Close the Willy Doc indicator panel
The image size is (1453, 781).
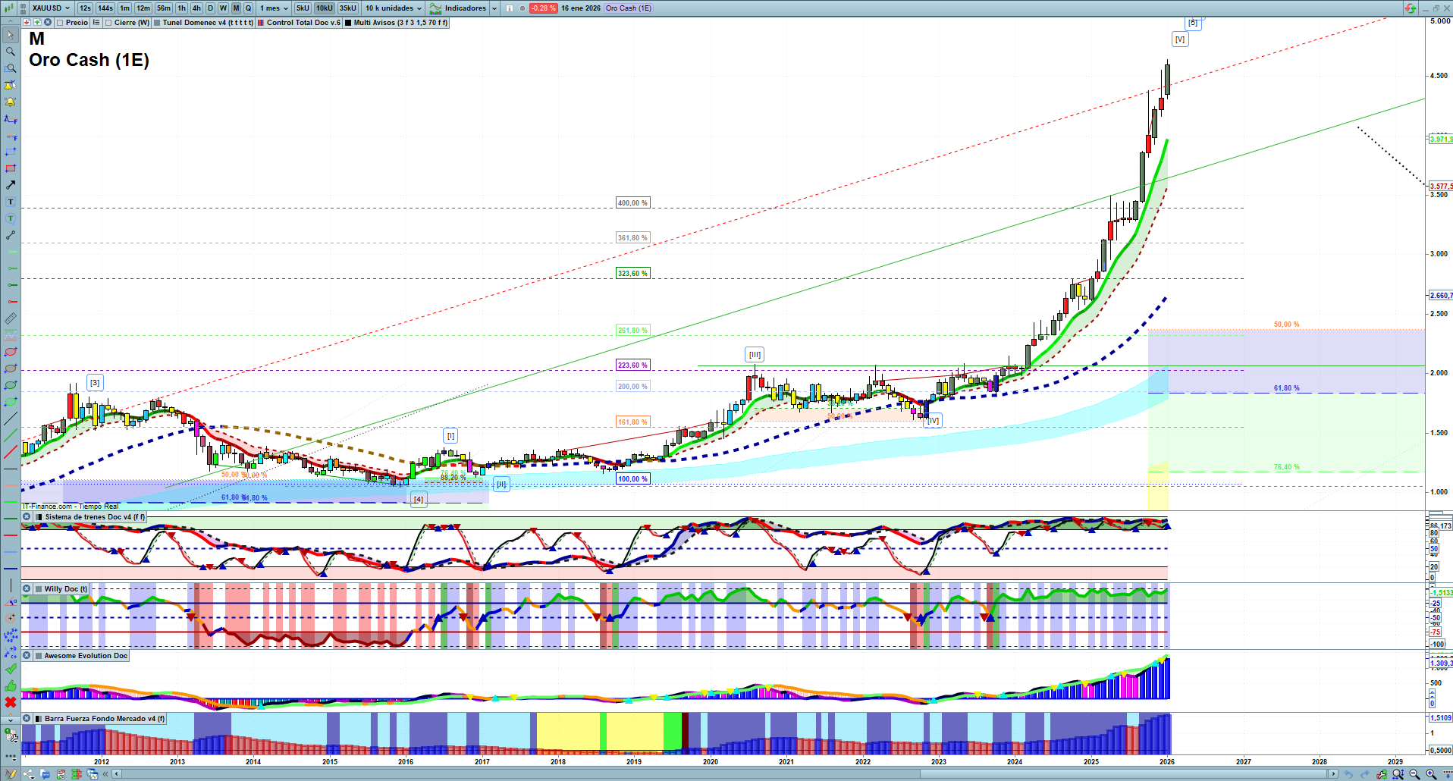[x=27, y=589]
